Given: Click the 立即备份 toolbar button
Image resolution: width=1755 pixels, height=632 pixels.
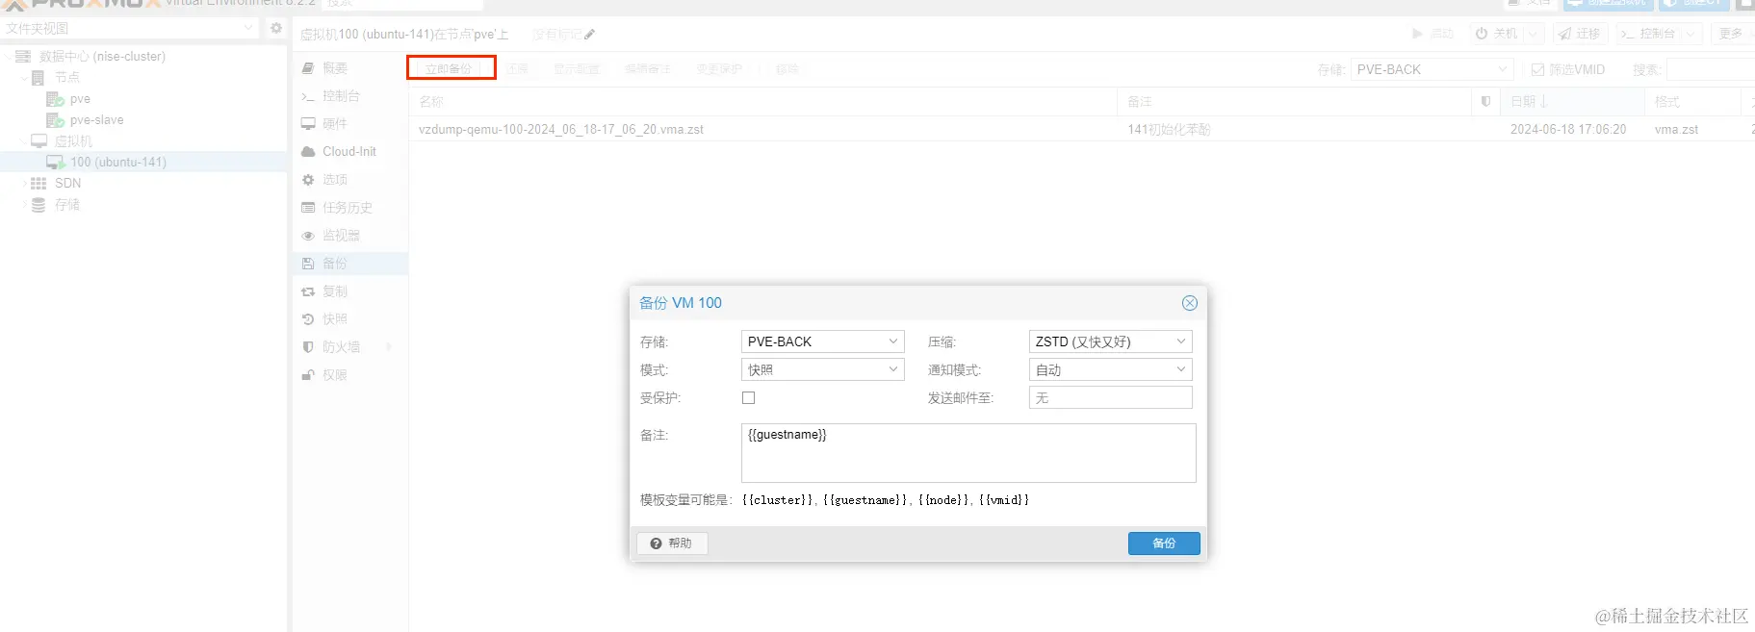Looking at the screenshot, I should 451,68.
